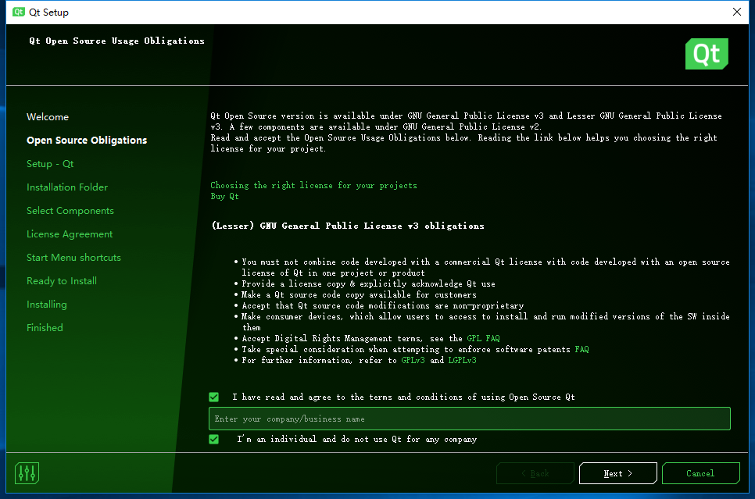Click the green Qt logo
Image resolution: width=755 pixels, height=499 pixels.
coord(707,54)
